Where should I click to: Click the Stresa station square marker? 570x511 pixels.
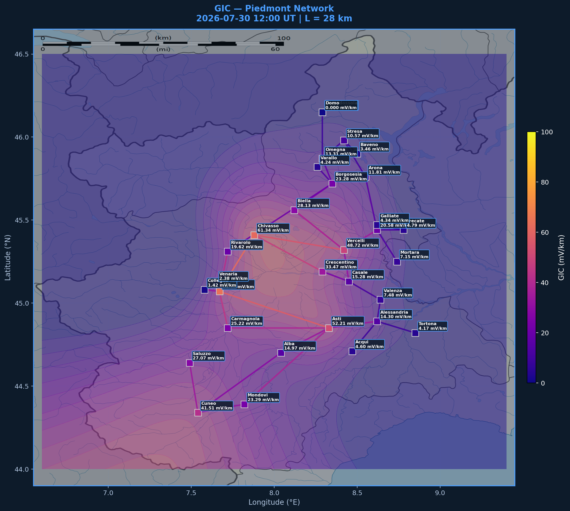tap(344, 140)
